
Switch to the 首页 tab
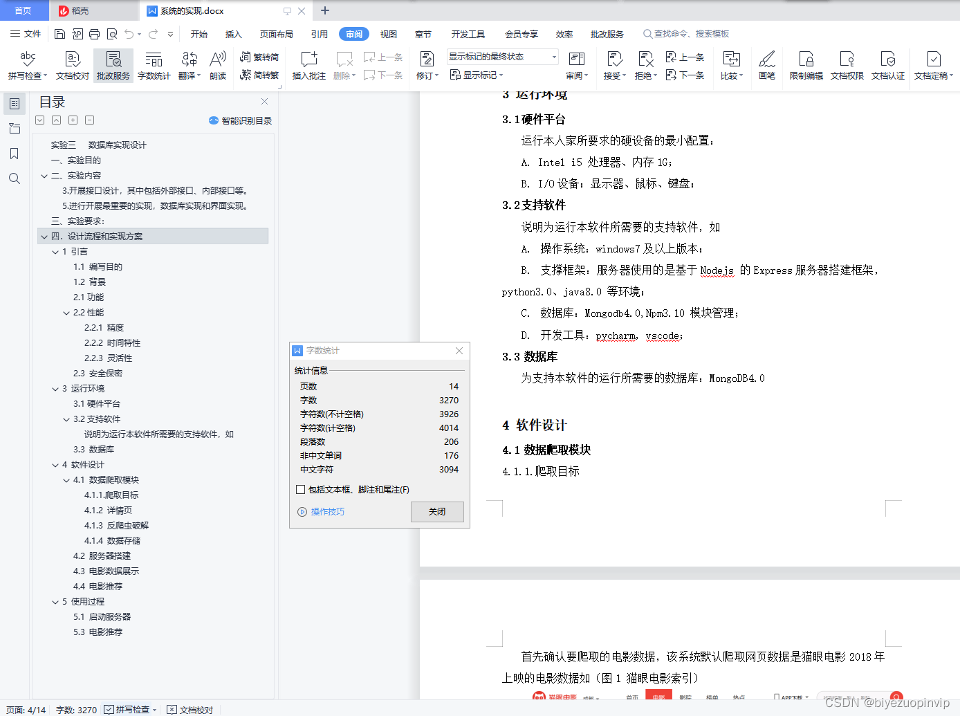tap(24, 10)
